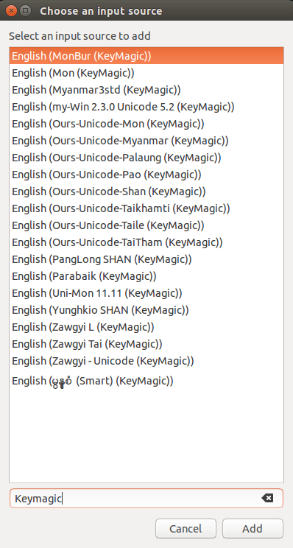Select English (MonBur (KeyMagic)) entry

146,56
